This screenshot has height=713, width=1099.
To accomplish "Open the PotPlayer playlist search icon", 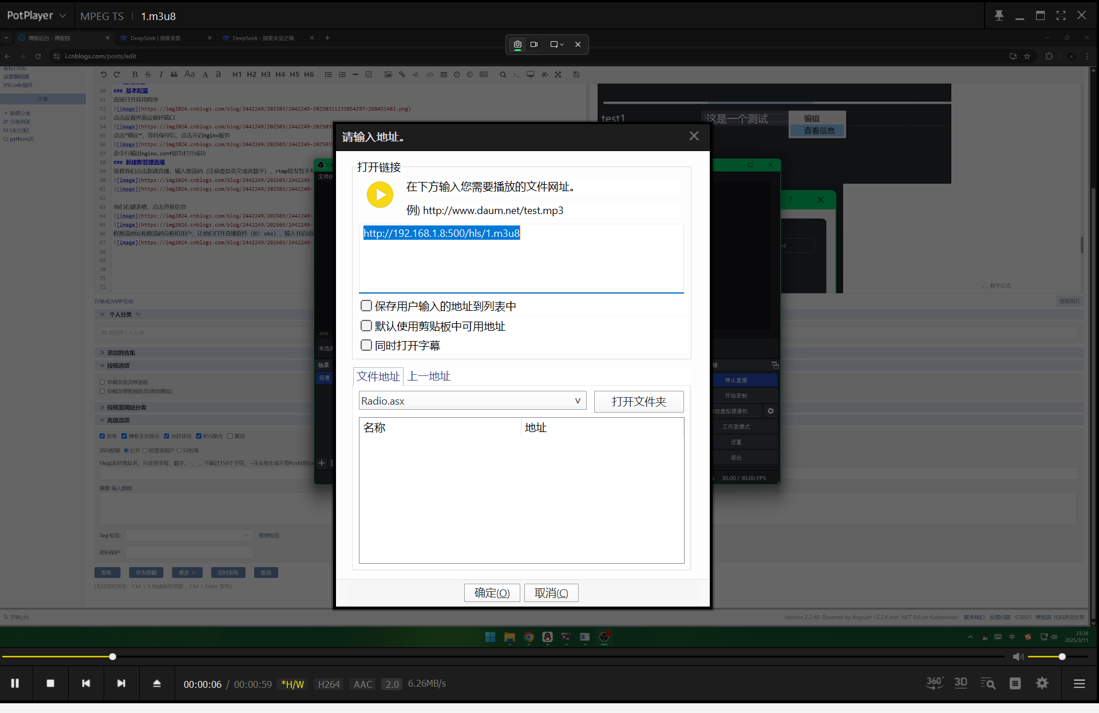I will 988,683.
